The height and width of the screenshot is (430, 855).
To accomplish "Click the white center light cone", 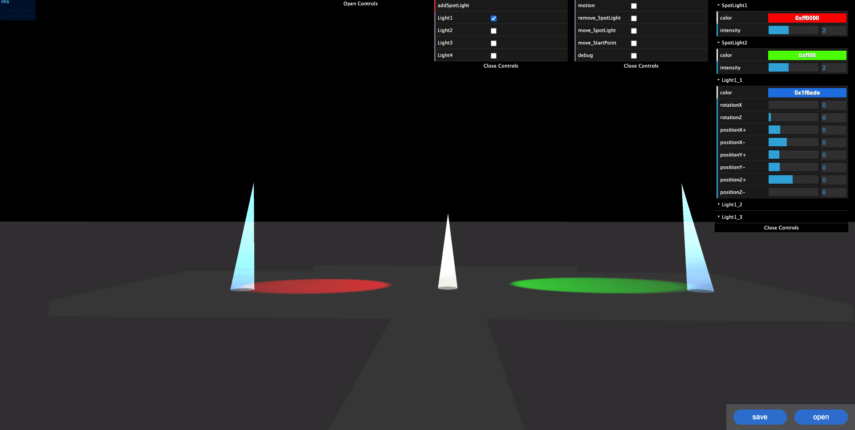I will (448, 262).
